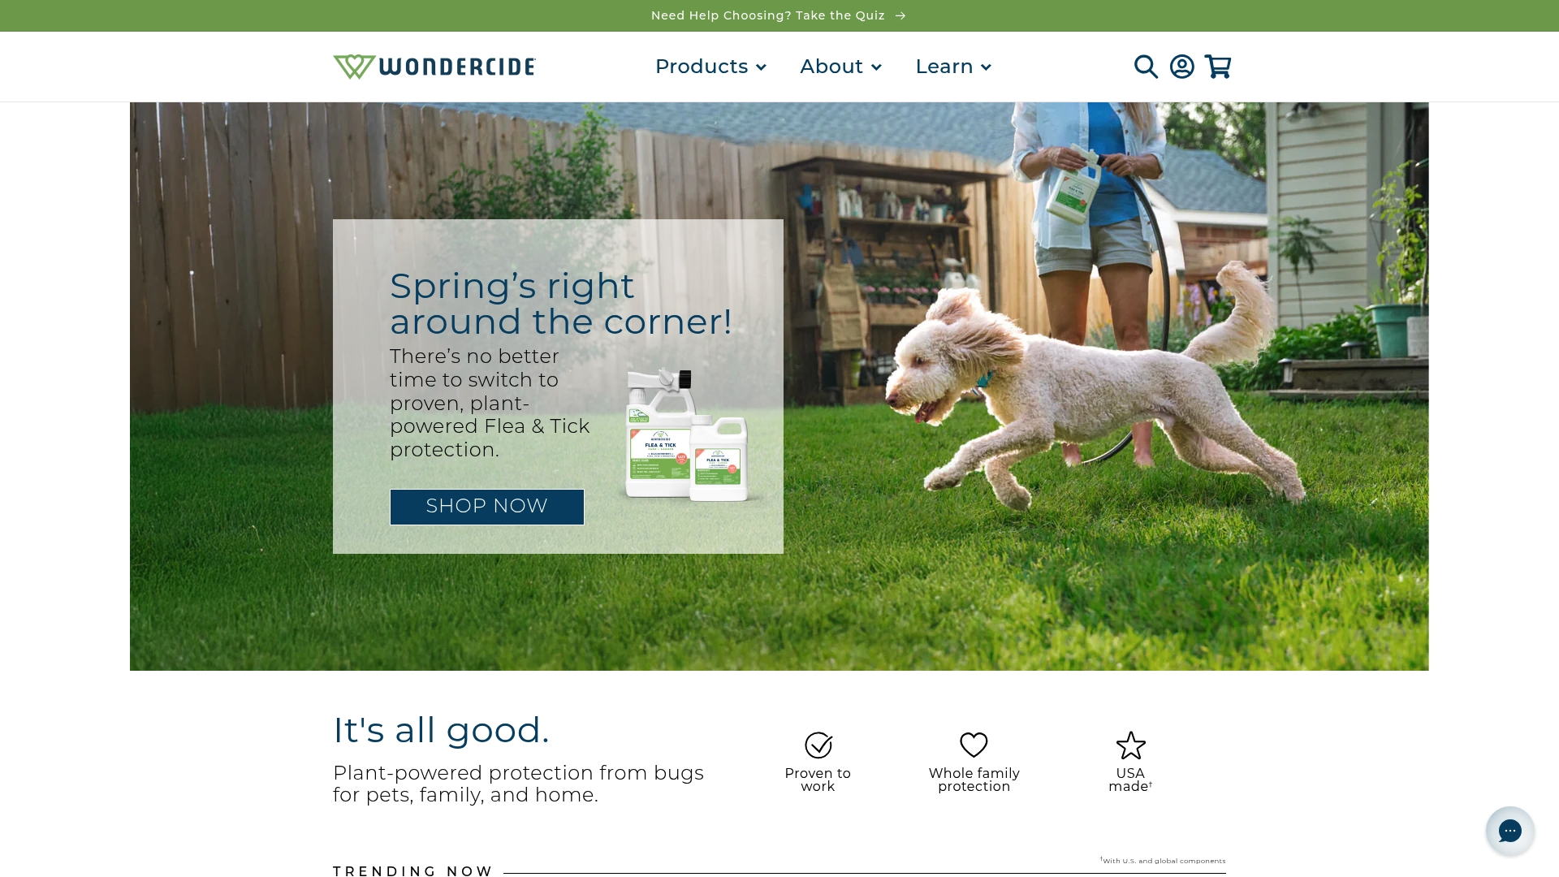Open the chat bubble widget
The image size is (1559, 877).
(x=1509, y=831)
